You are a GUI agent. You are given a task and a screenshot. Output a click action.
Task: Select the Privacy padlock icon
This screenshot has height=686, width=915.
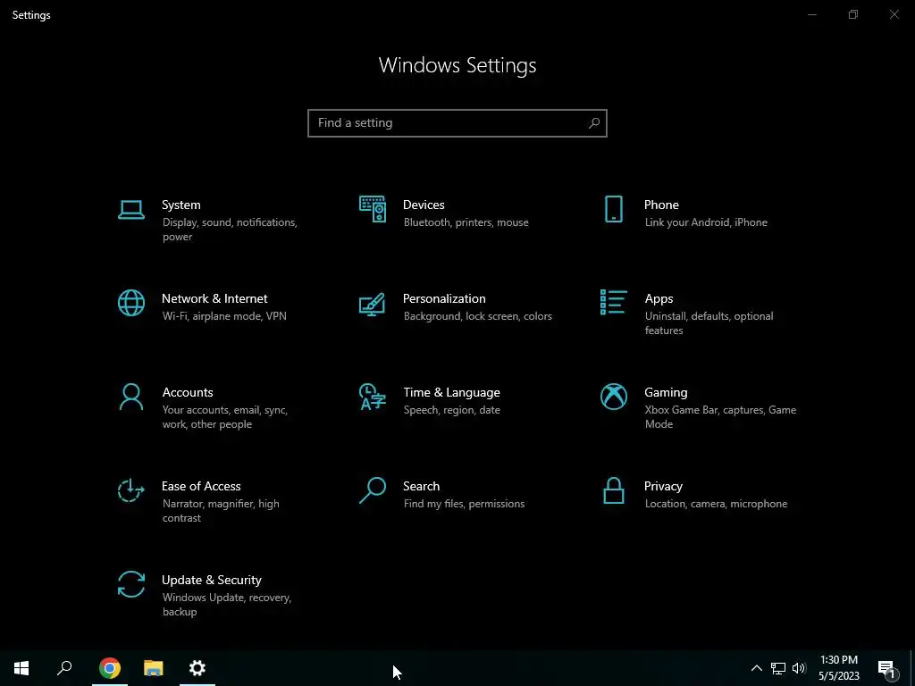tap(613, 490)
